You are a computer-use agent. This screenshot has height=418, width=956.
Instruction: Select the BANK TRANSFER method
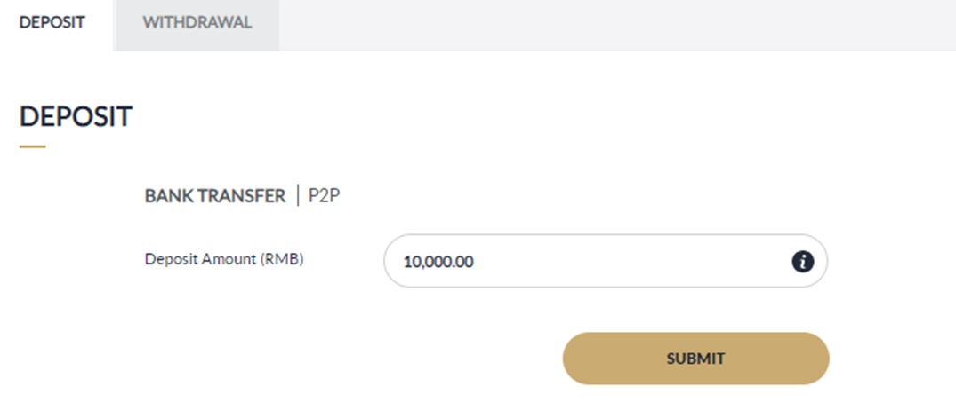215,196
